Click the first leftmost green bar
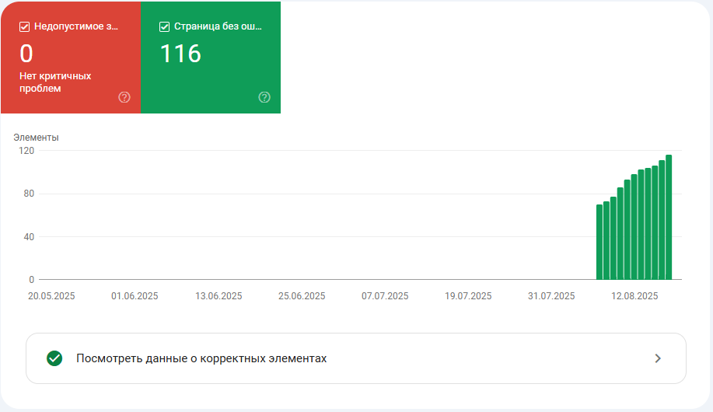 tap(599, 242)
